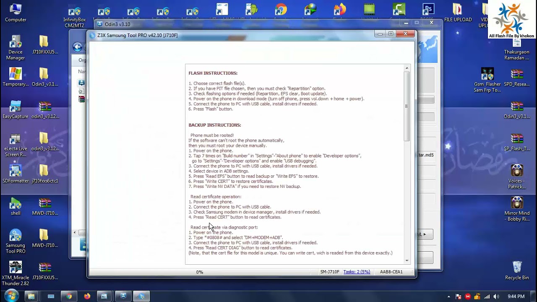Open the J710FXXU5 folder beside Device Manager
The height and width of the screenshot is (302, 537).
[x=44, y=45]
